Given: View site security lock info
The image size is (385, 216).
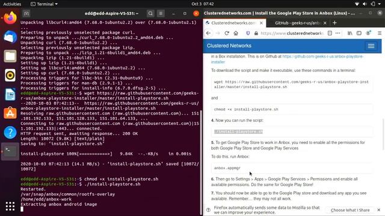Looking at the screenshot, I should coord(256,33).
